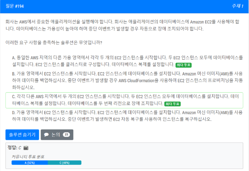Open the 논의 discussion button

[x=57, y=135]
